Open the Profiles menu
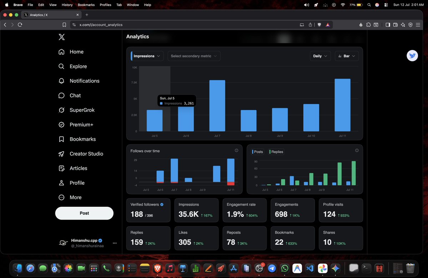This screenshot has height=278, width=428. pyautogui.click(x=105, y=5)
